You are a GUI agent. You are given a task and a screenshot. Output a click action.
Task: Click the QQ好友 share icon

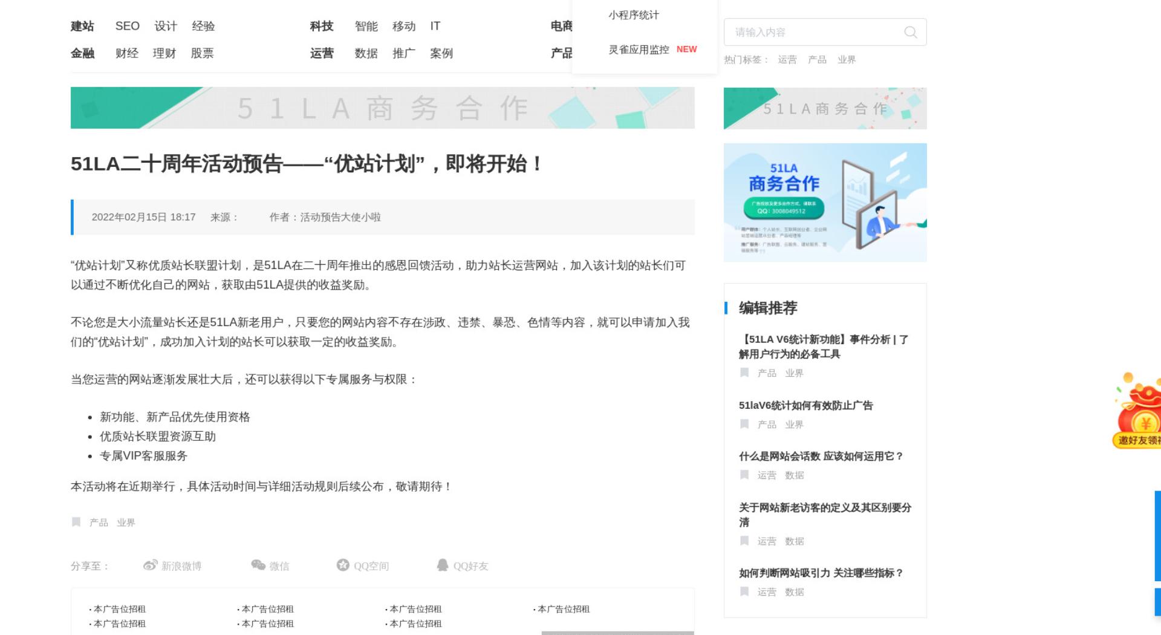coord(443,565)
